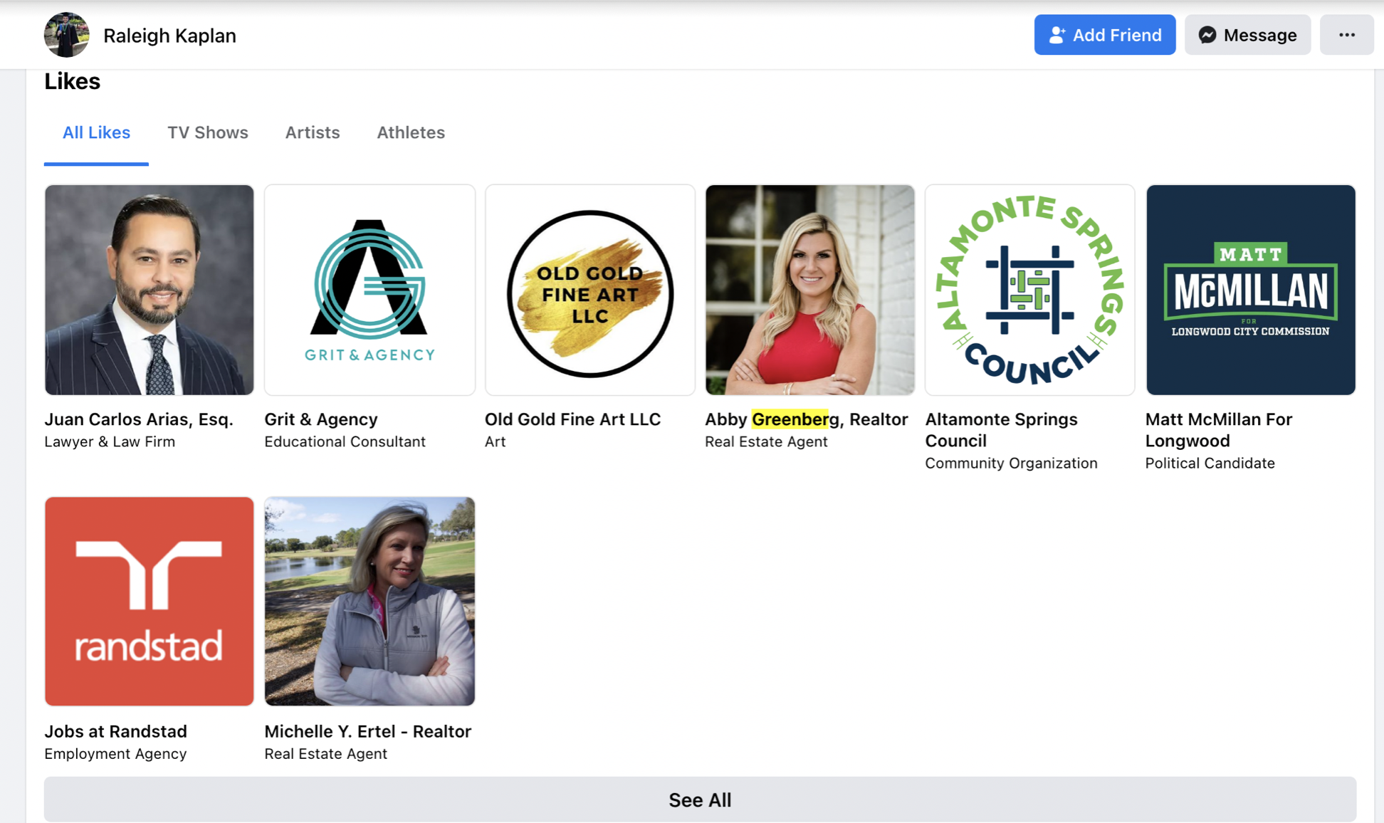1384x823 pixels.
Task: Click the Jobs at Randstad name
Action: pyautogui.click(x=115, y=731)
